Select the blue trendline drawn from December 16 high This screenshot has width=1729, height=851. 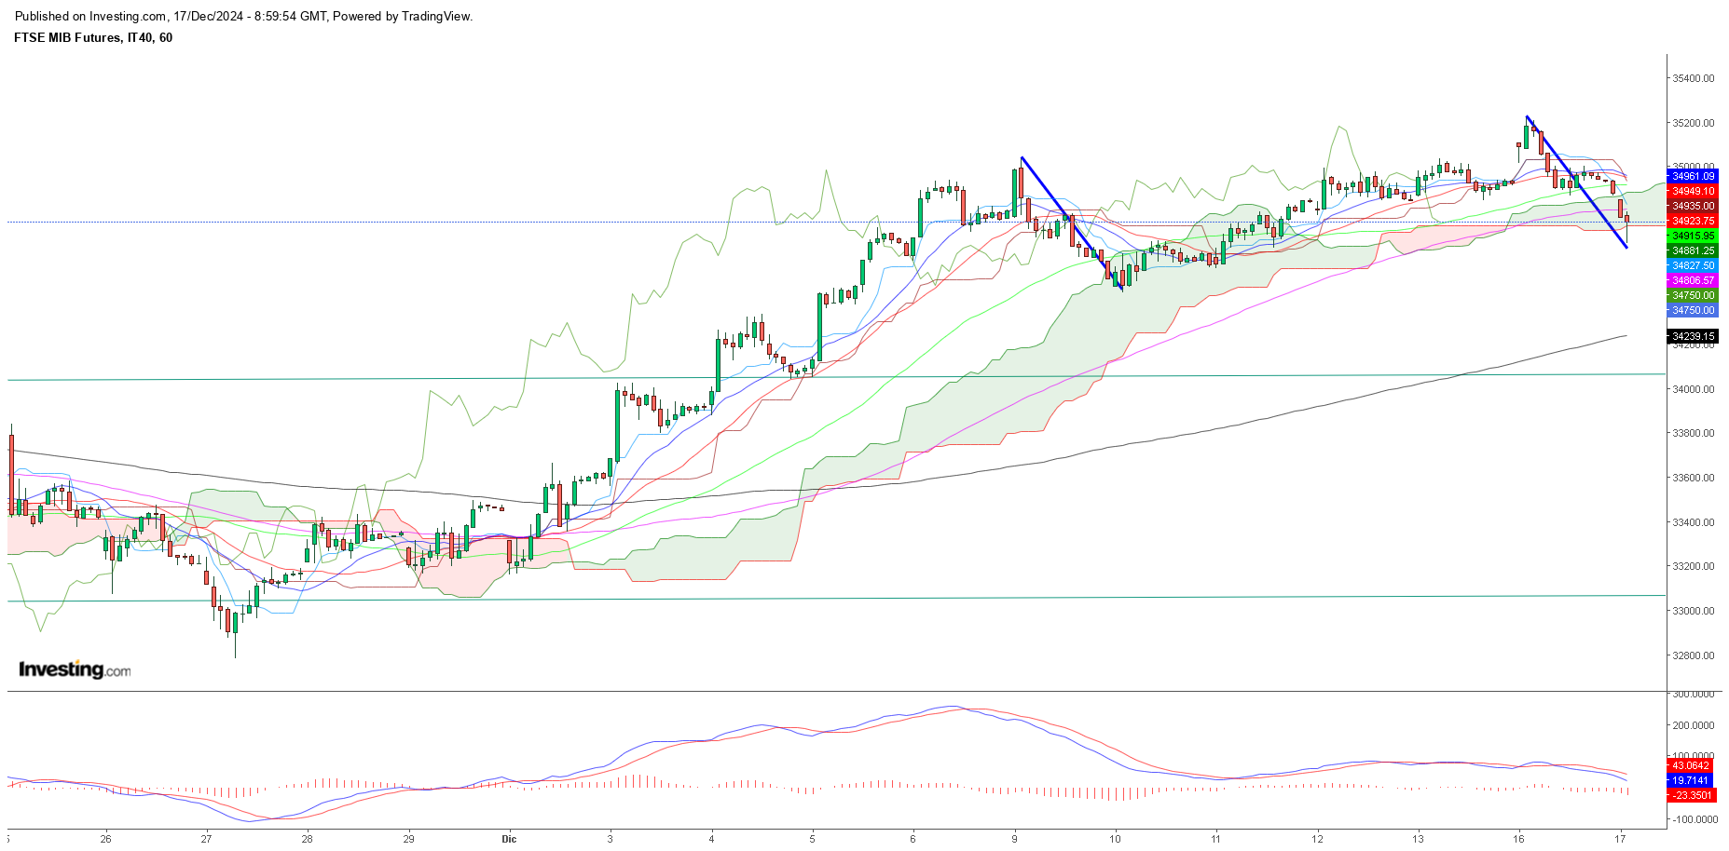1576,182
